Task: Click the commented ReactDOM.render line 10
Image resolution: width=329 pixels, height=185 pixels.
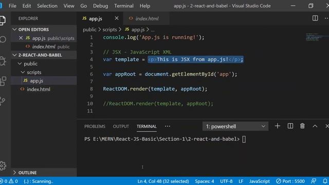Action: coord(158,104)
